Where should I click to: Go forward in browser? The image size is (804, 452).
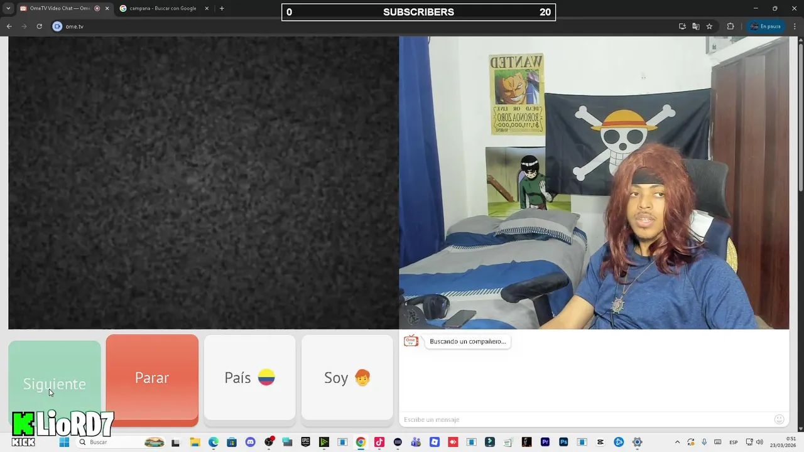(24, 26)
